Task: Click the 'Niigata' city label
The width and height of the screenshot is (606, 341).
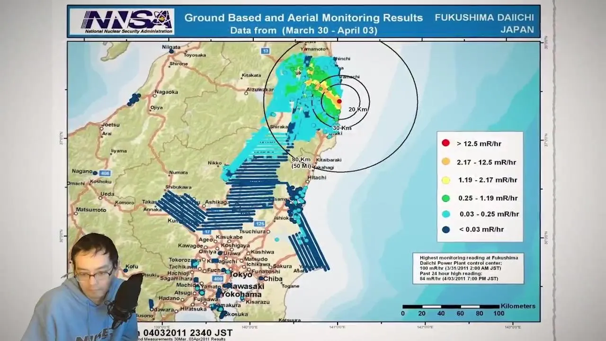Action: [x=171, y=47]
